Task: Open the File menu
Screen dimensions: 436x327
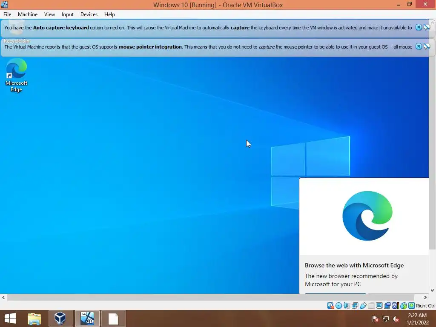Action: click(7, 14)
